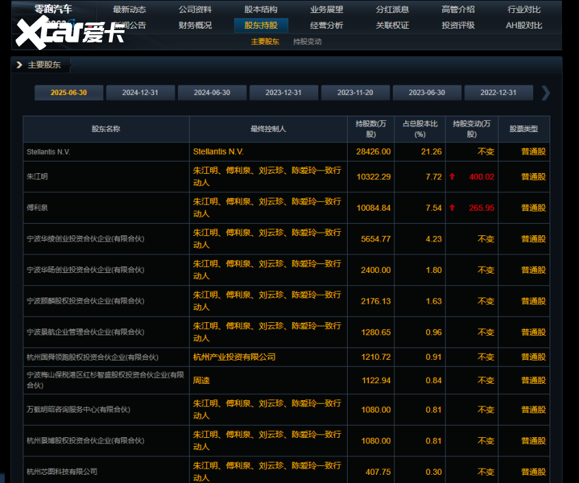Click the arrow icon beside 主要股东 header

[x=20, y=65]
